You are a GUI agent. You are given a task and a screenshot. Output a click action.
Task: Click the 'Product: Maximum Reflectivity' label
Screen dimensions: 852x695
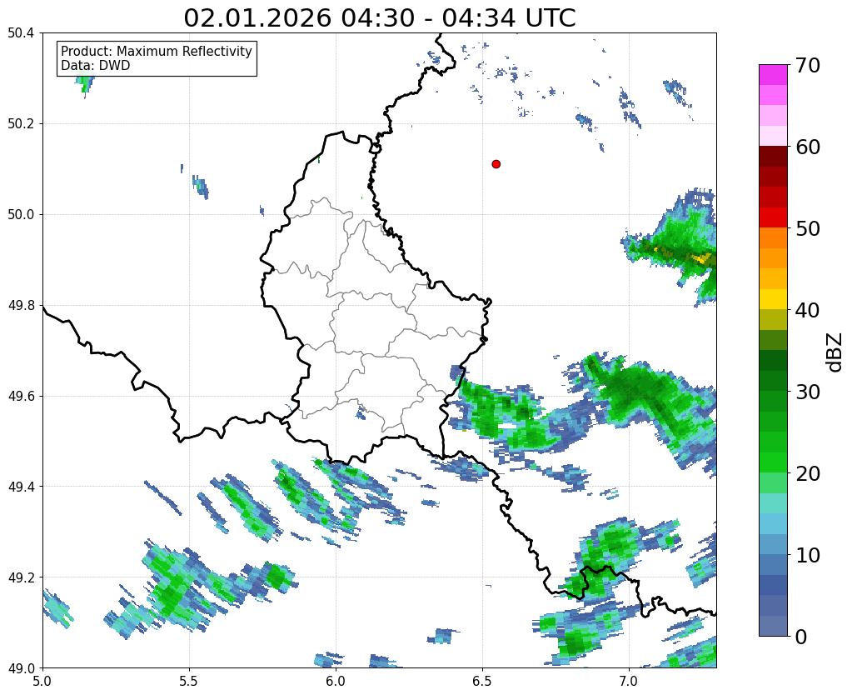157,51
